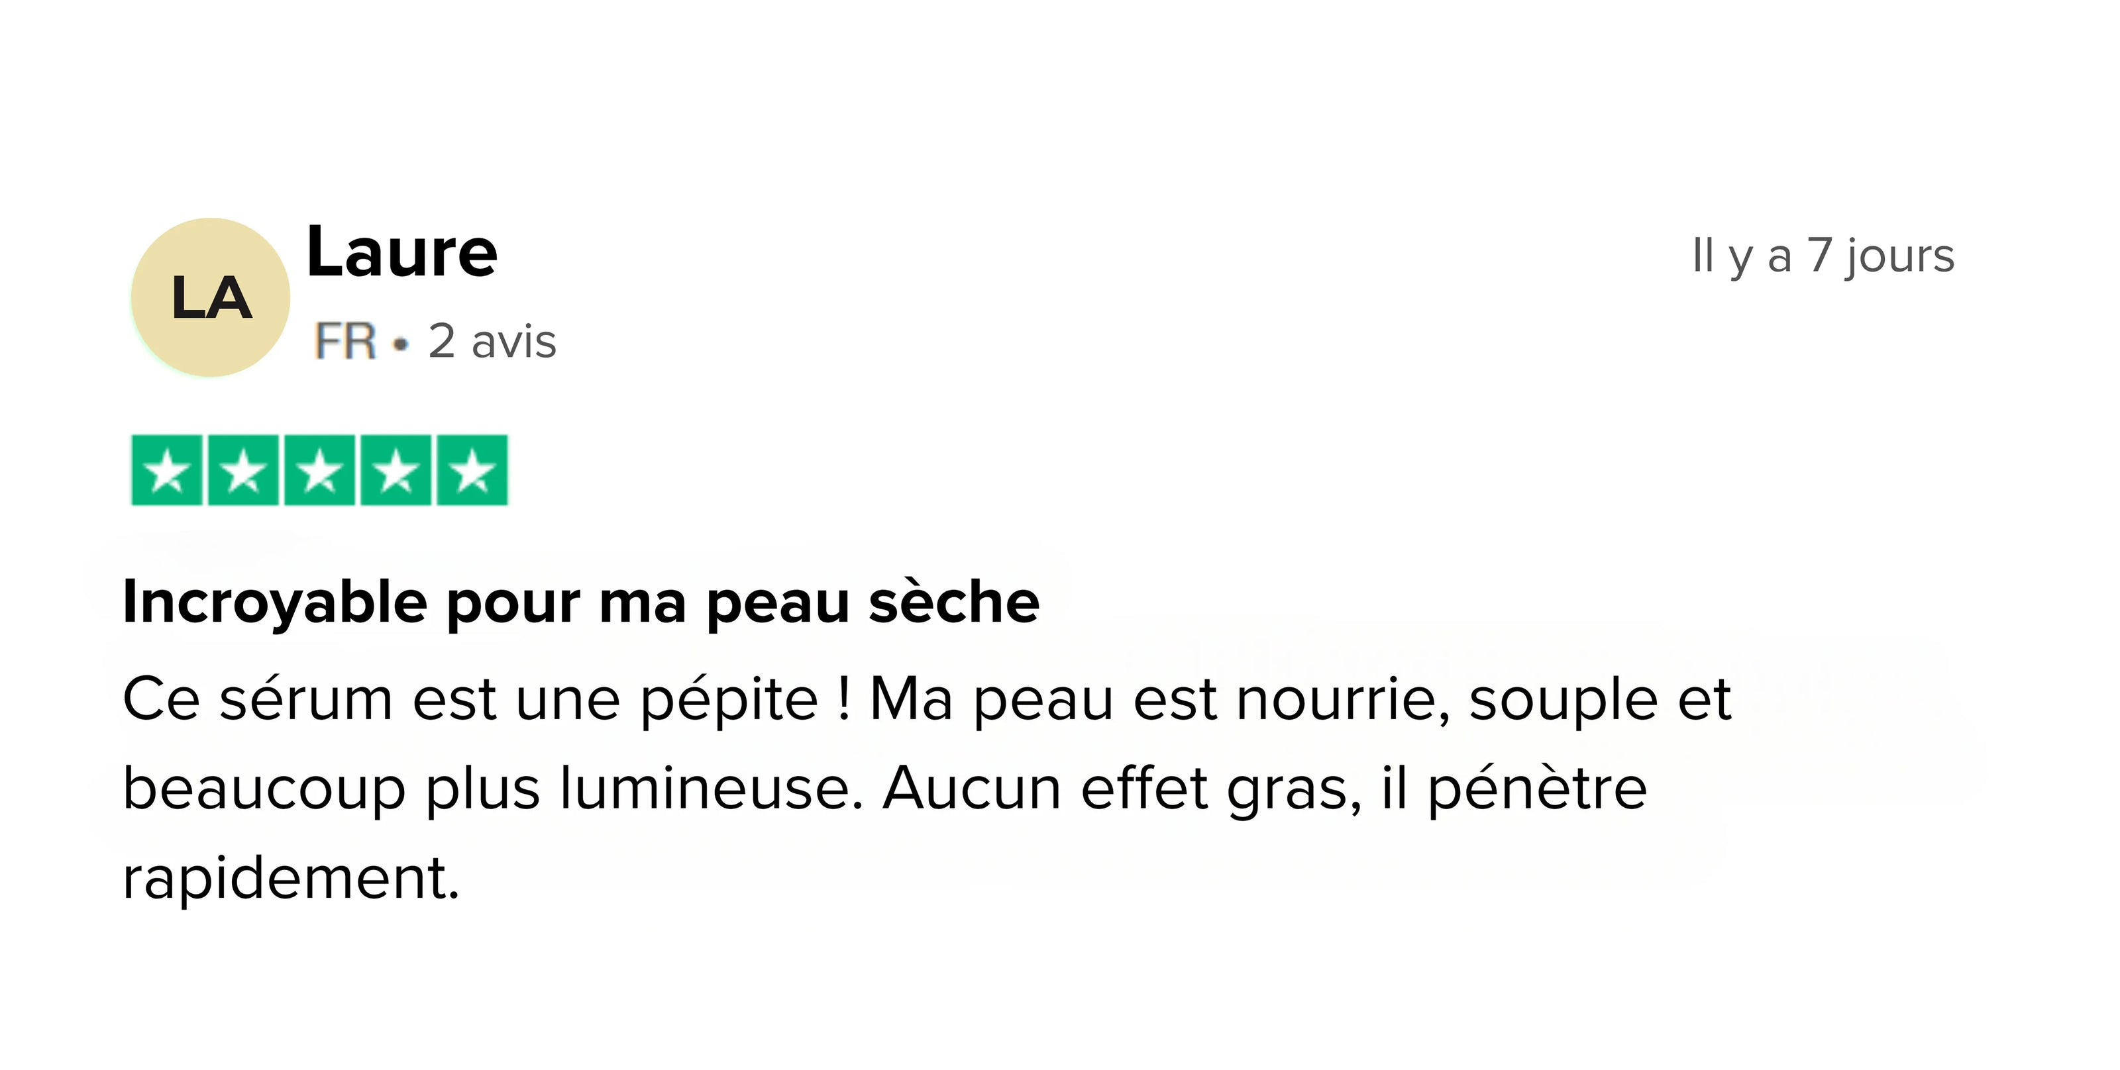Select the fourth green star
The width and height of the screenshot is (2120, 1070).
tap(396, 469)
